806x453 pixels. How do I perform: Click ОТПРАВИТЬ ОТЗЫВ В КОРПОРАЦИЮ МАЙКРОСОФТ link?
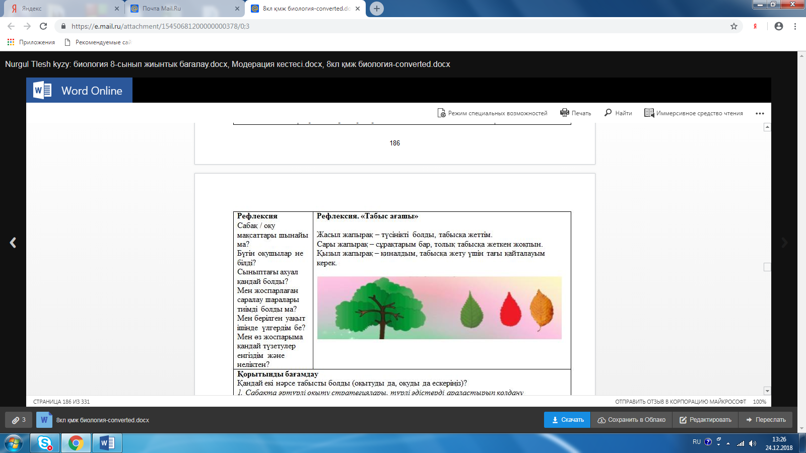point(681,402)
